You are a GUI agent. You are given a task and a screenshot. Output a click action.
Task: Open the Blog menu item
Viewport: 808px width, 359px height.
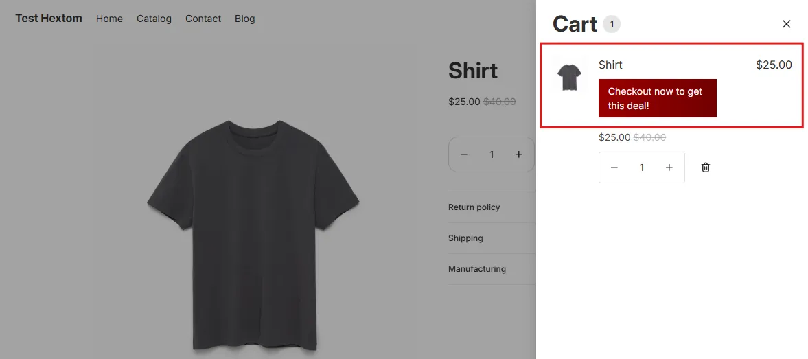[245, 19]
